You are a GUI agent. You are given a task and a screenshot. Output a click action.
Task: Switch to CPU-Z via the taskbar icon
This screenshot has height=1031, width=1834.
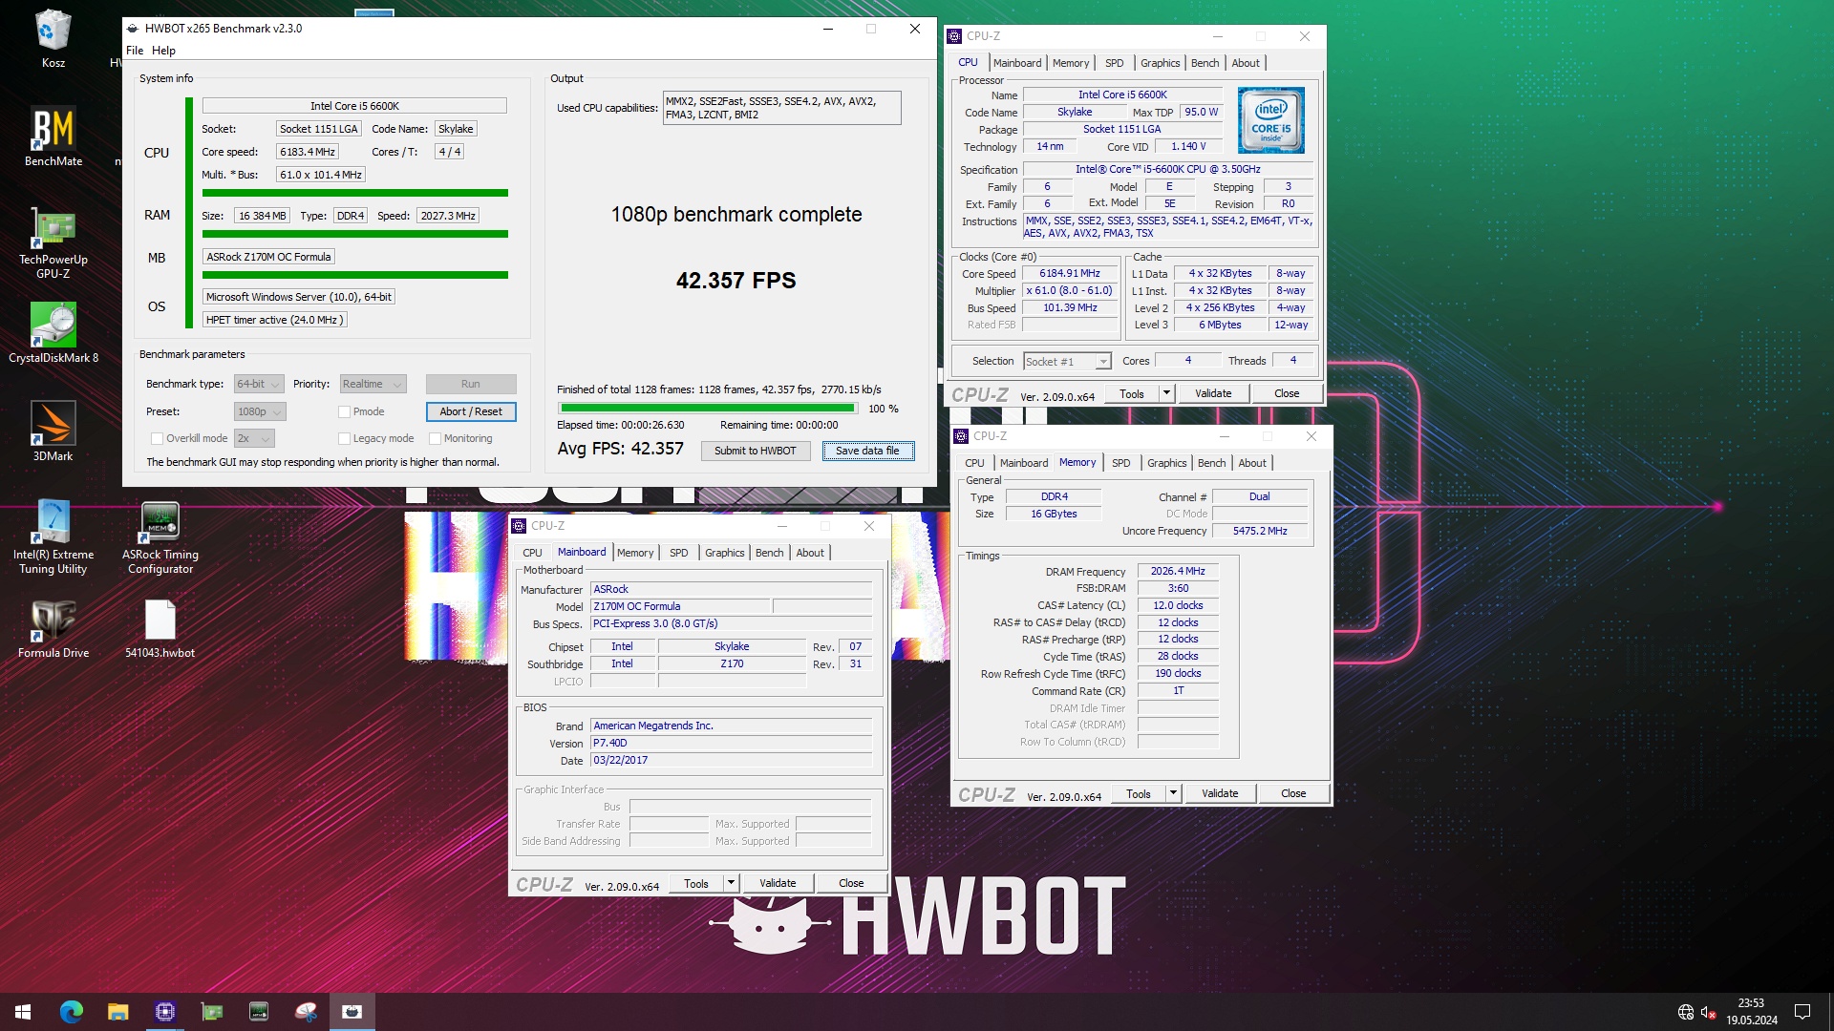click(x=164, y=1012)
